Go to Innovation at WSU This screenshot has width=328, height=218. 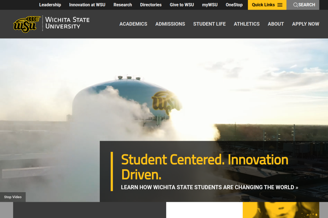pos(87,5)
